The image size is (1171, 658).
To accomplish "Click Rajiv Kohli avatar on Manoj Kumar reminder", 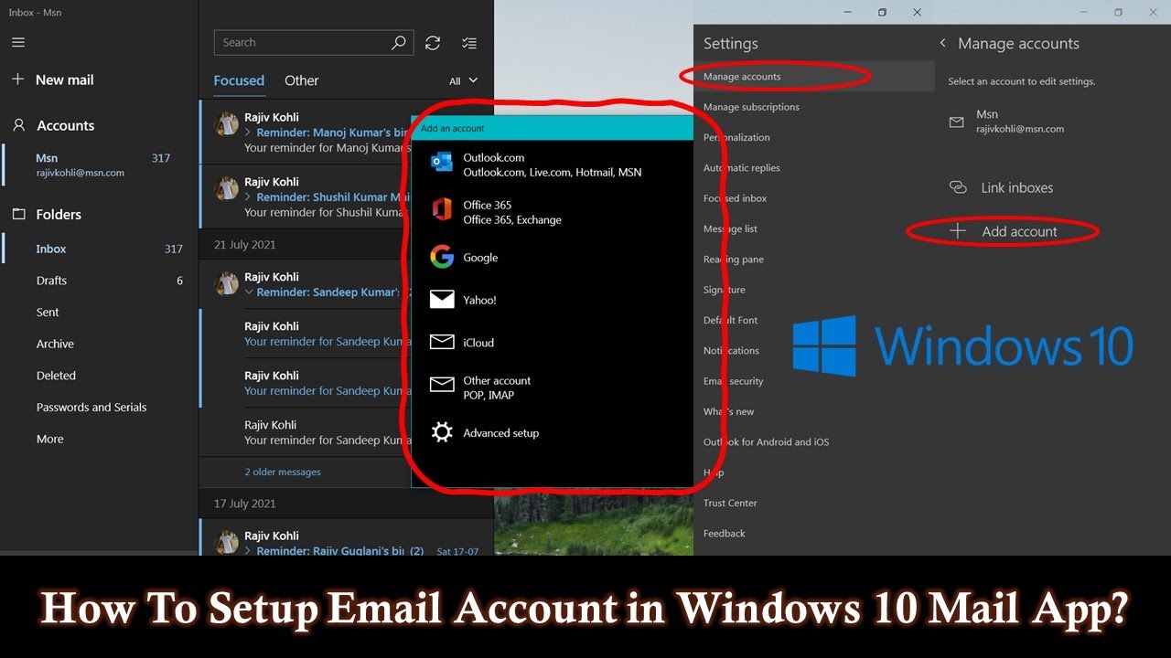I will point(226,124).
